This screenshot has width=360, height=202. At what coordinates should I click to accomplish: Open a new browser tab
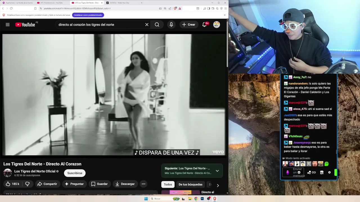[x=141, y=3]
